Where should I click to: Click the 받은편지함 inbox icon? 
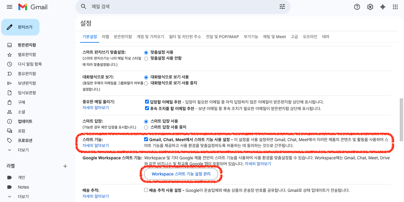point(10,45)
